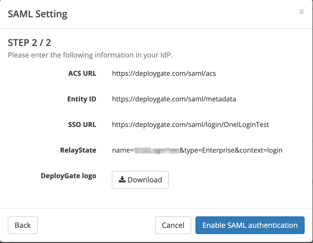This screenshot has width=313, height=243.
Task: Click the DeployGate logo label
Action: 68,176
